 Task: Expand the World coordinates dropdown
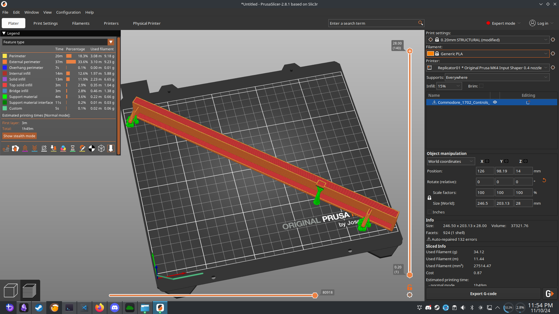click(451, 161)
